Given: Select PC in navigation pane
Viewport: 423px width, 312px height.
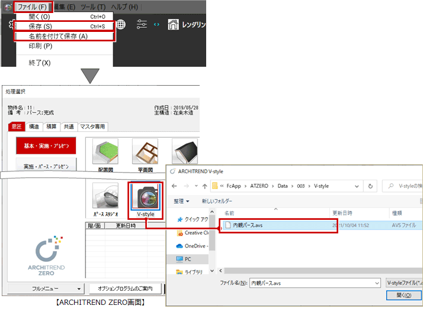Looking at the screenshot, I should (x=188, y=259).
